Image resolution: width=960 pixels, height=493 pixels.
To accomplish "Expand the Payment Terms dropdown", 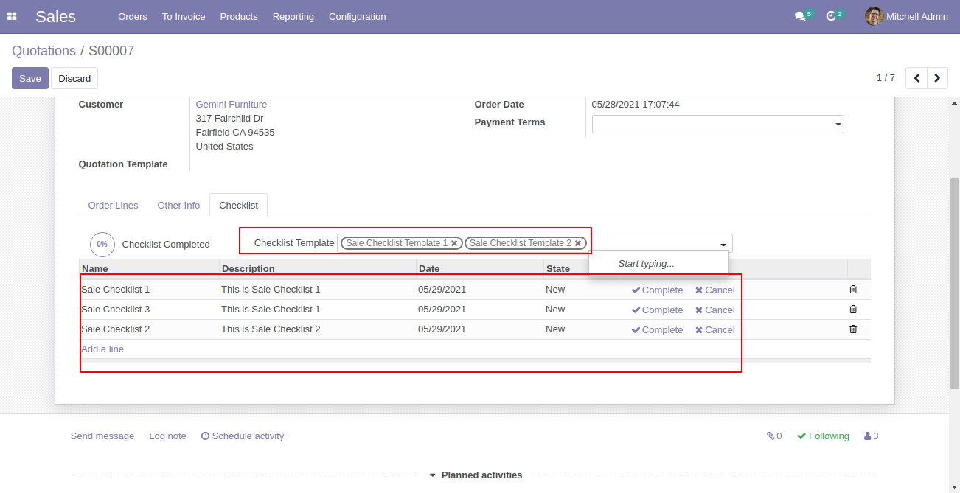I will point(838,125).
